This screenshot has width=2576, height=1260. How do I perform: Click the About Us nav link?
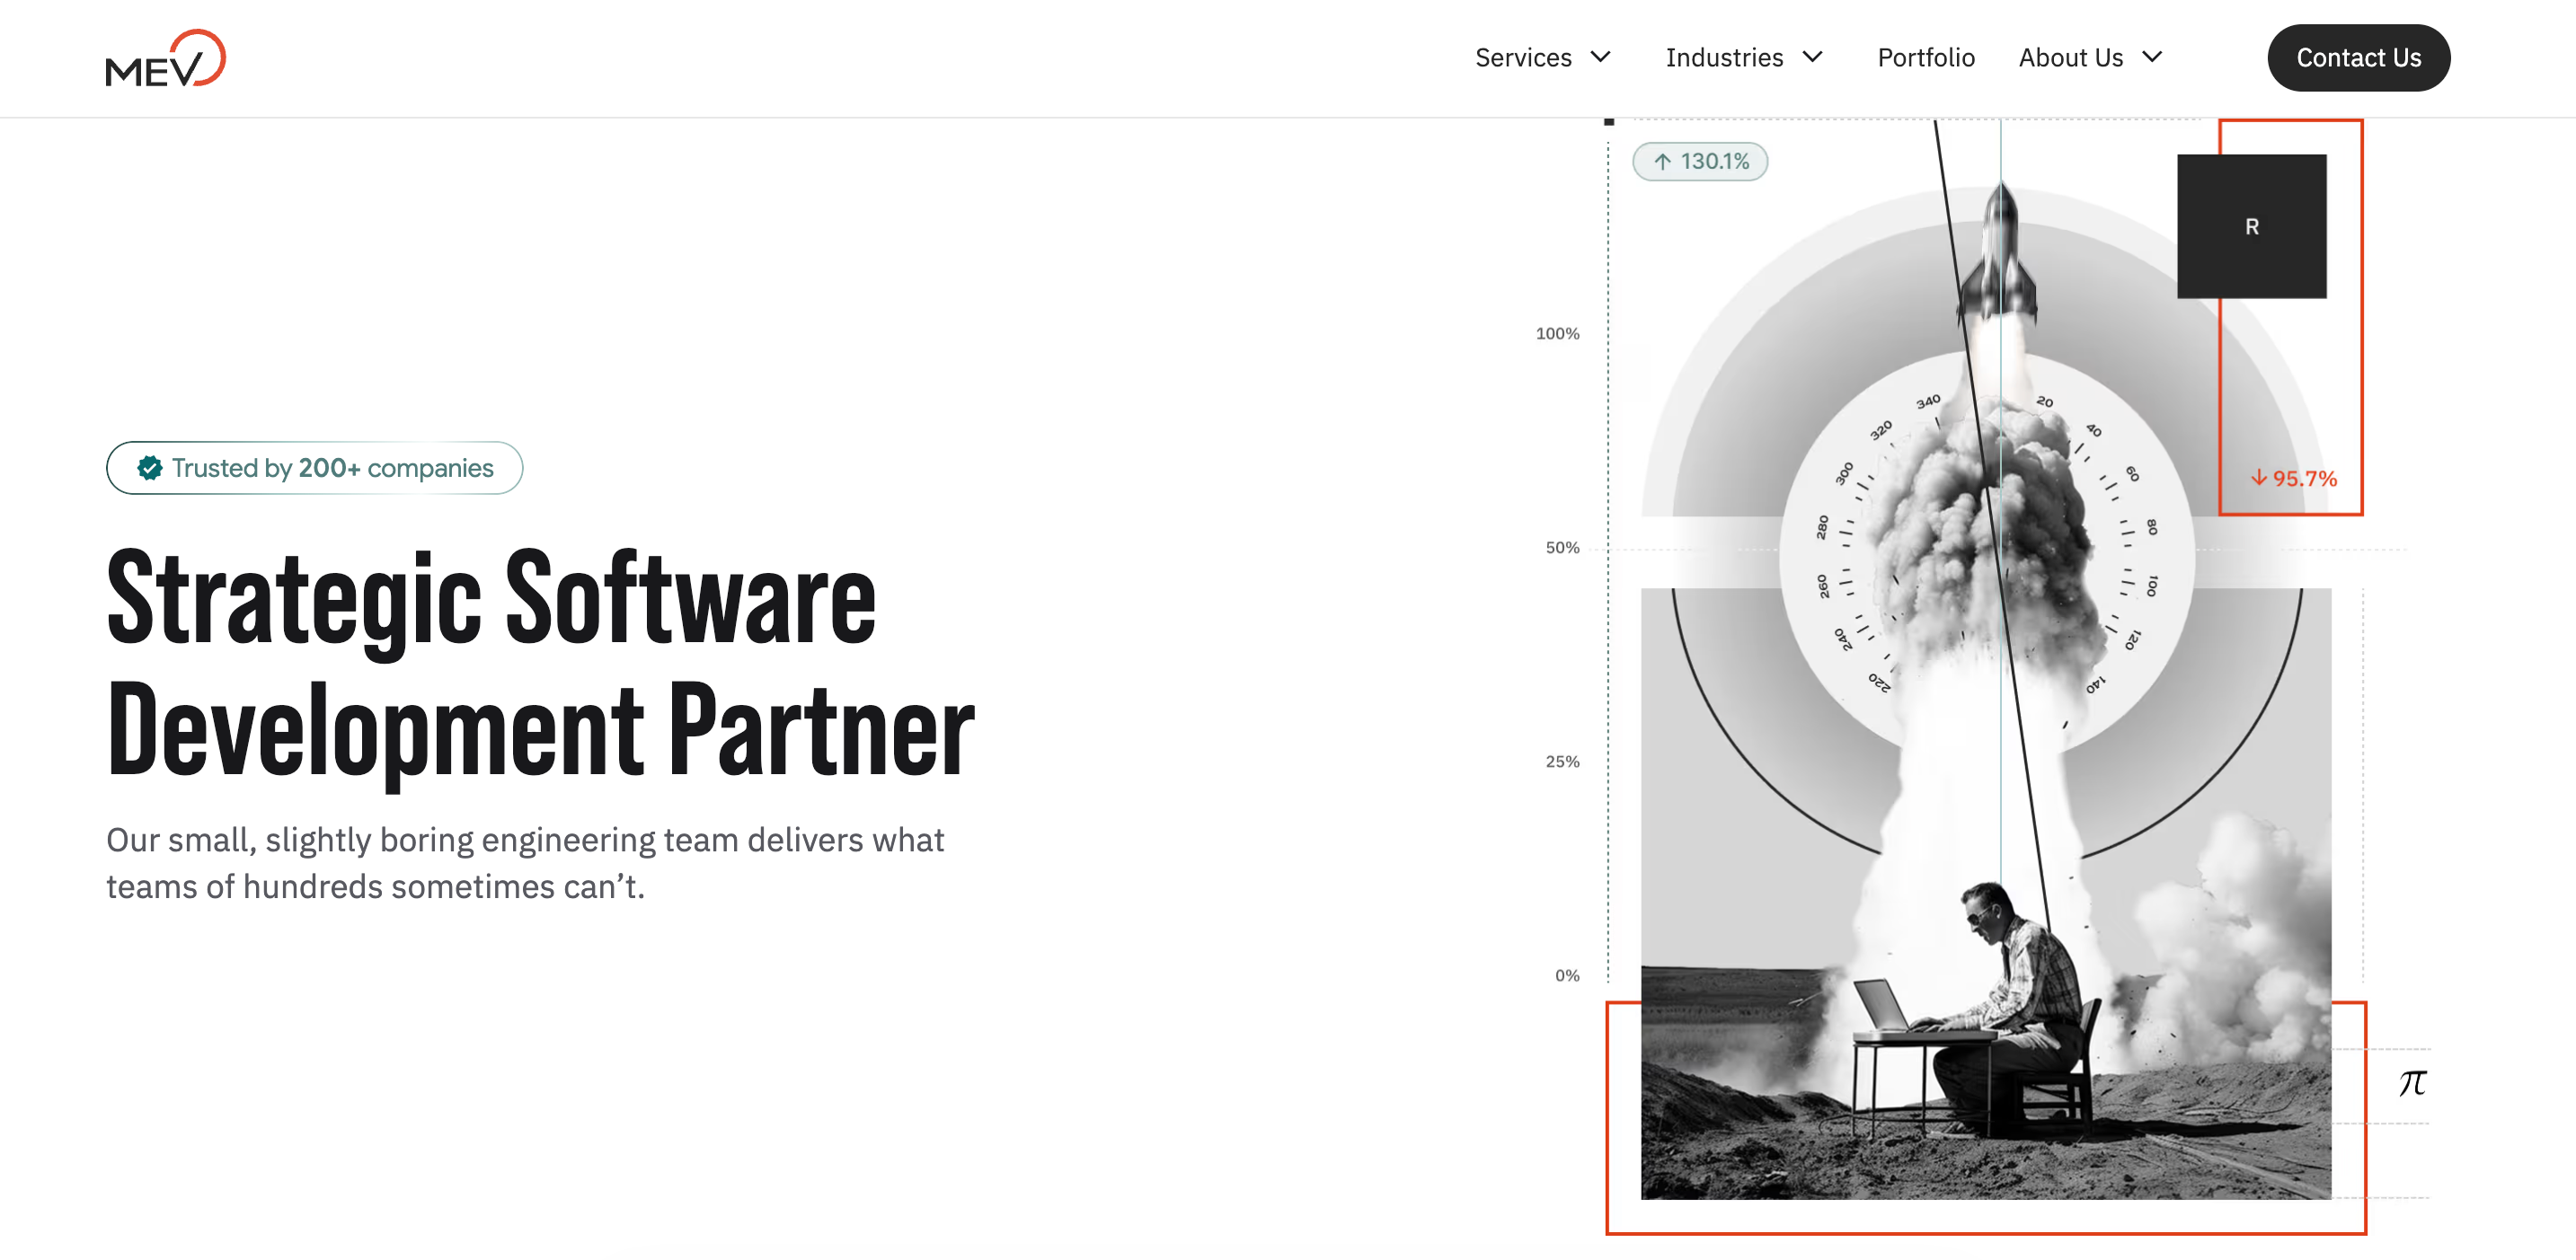[2070, 58]
